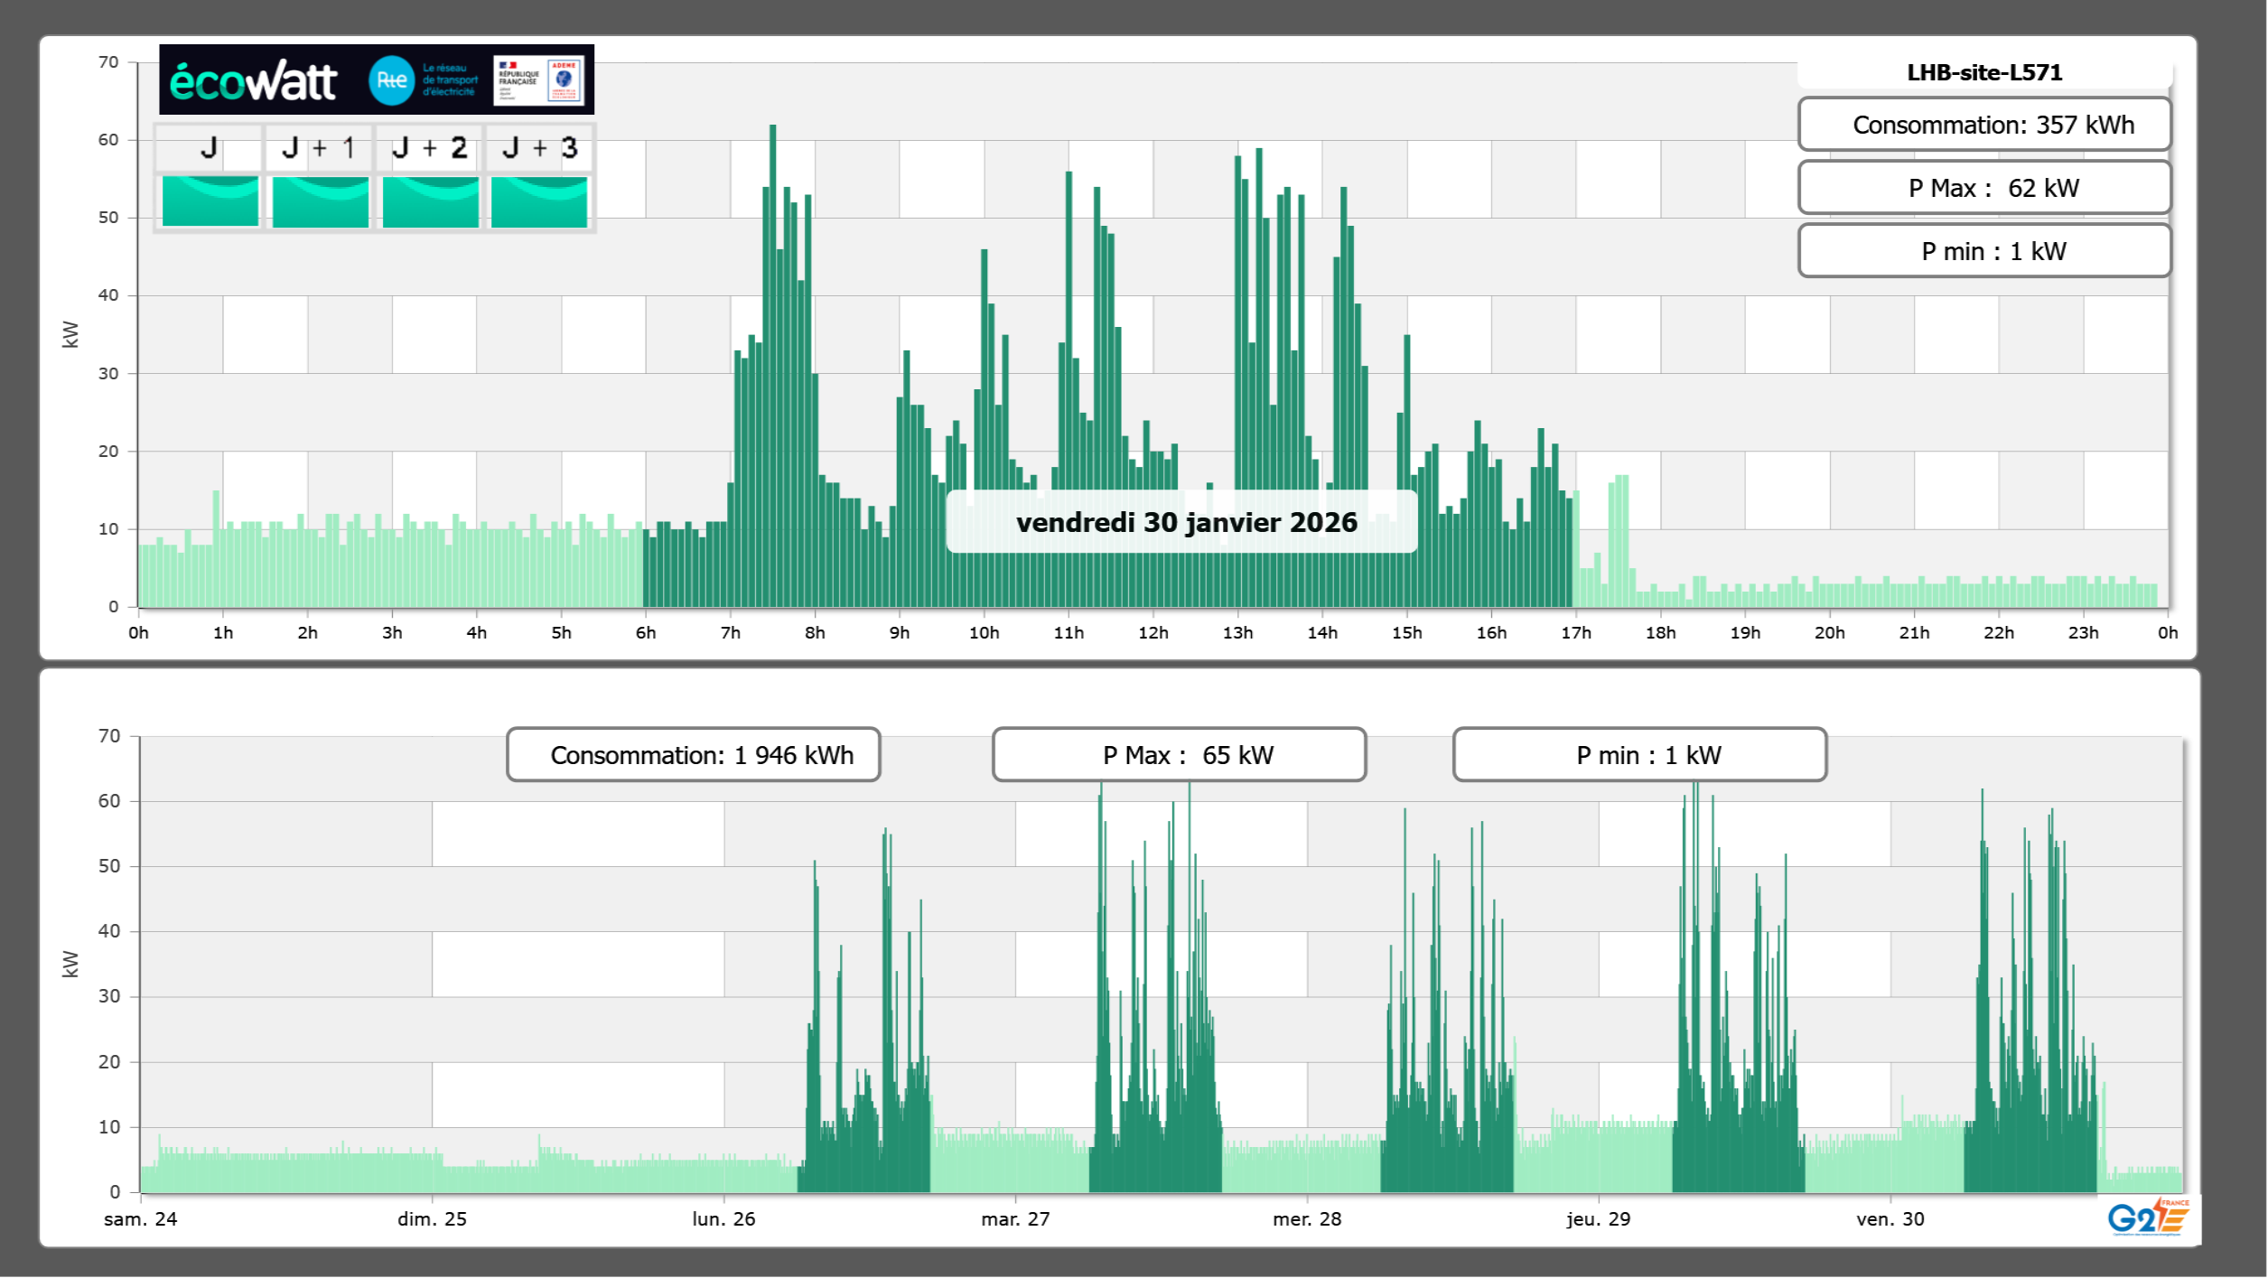Click the ven. 30 label on weekly axis
Screen dimensions: 2268x1278
1890,1219
